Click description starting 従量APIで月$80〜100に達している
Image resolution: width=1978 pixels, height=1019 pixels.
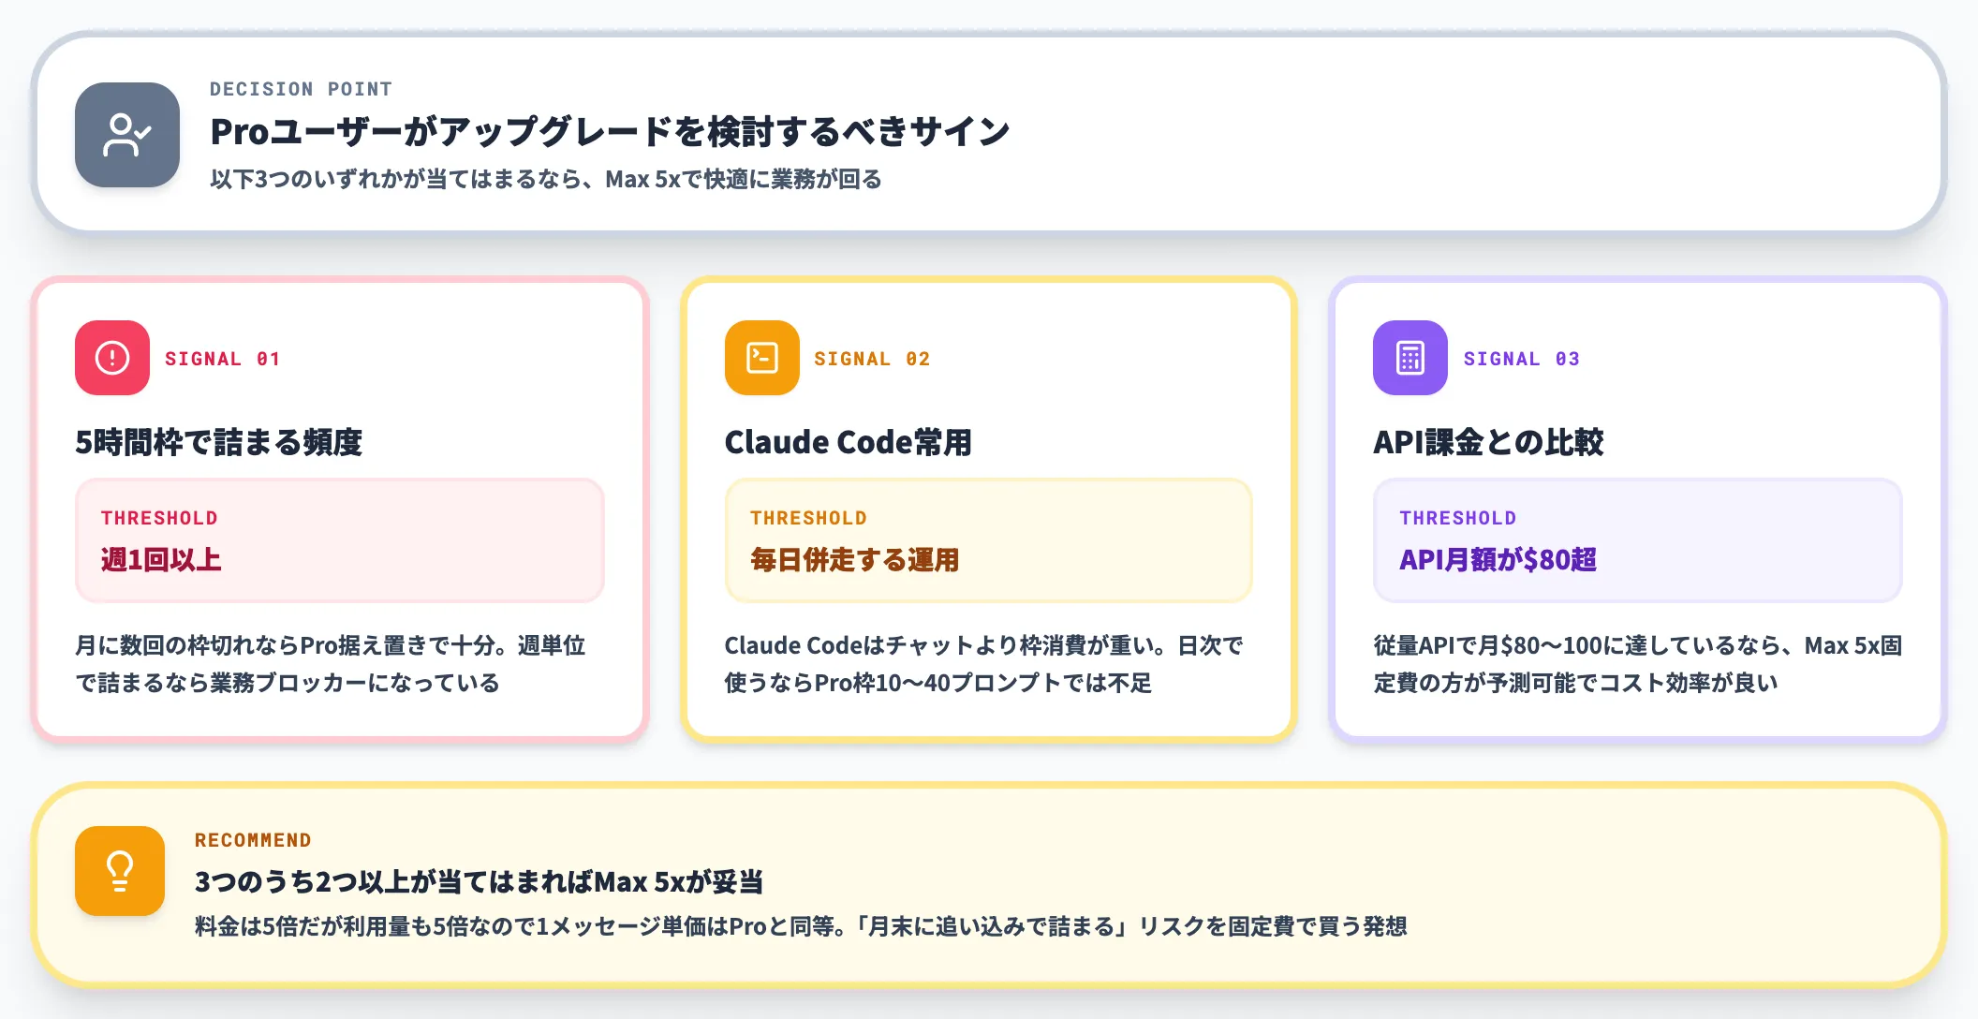[x=1637, y=664]
